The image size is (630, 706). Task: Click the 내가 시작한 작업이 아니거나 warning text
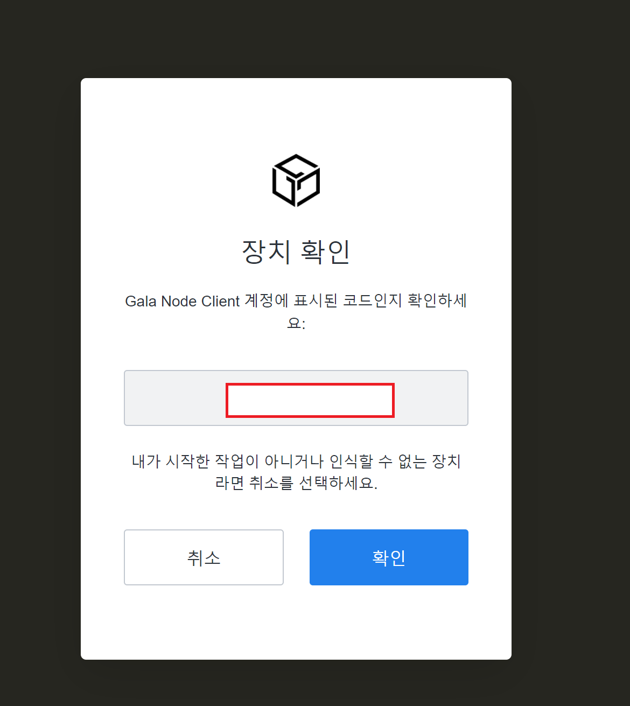coord(296,472)
